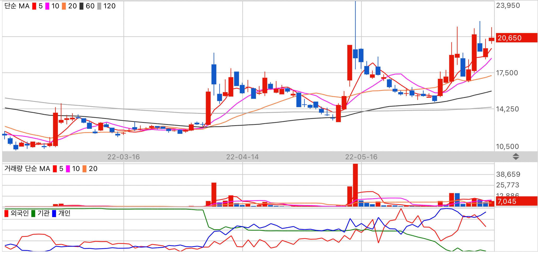Click the 외국인 legend label
This screenshot has width=538, height=254.
pos(20,213)
